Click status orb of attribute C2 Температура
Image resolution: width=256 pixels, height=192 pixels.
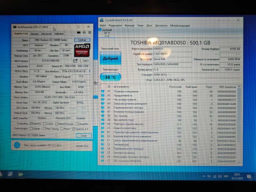click(103, 145)
